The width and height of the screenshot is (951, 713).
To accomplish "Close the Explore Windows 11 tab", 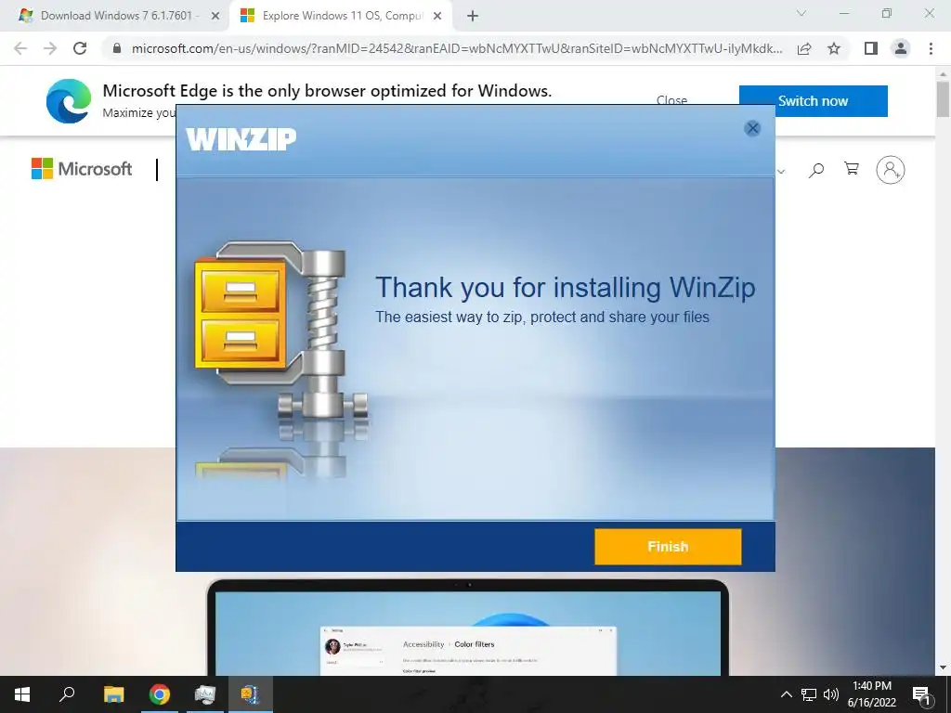I will (x=437, y=17).
